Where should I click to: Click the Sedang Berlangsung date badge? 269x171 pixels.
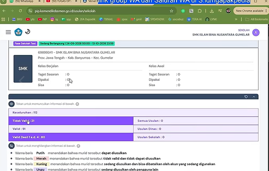point(77,44)
